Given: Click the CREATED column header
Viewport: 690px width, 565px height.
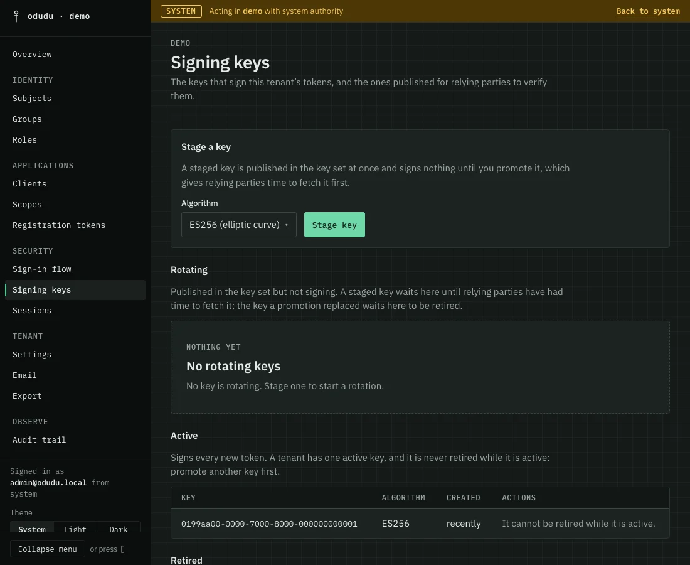Looking at the screenshot, I should point(464,498).
